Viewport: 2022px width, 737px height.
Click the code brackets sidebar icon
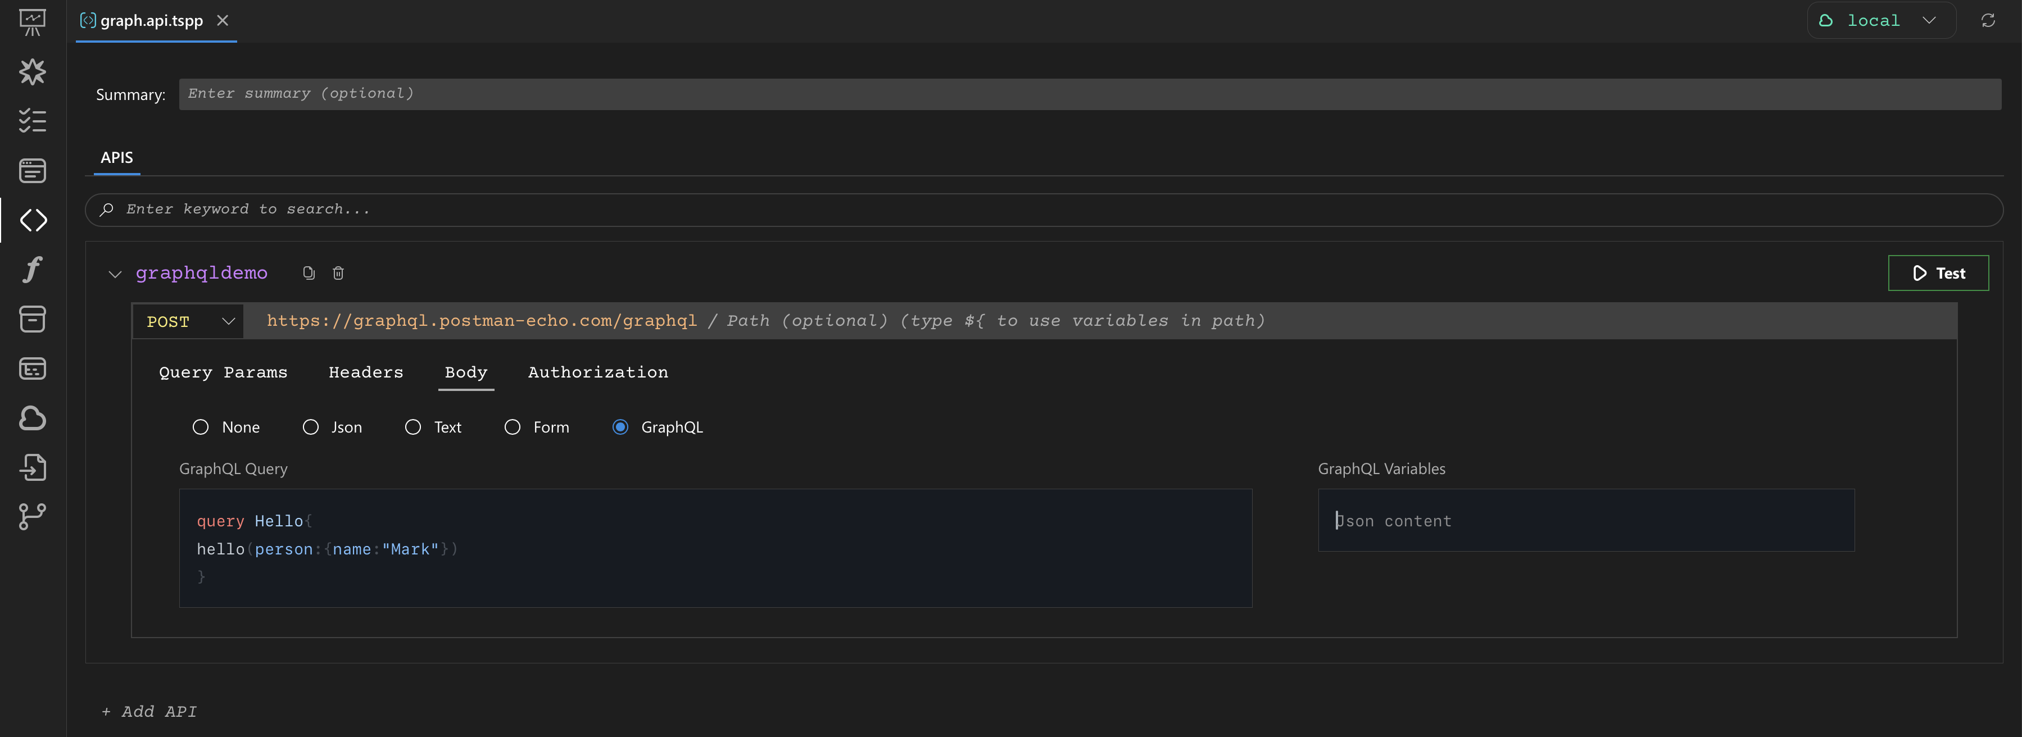click(33, 221)
